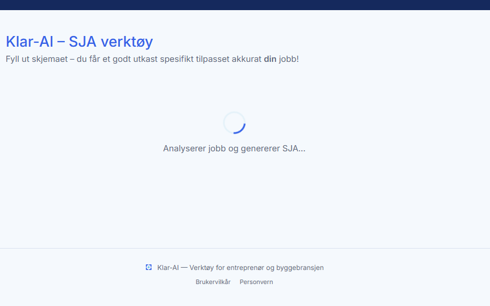490x306 pixels.
Task: Click the loading spinner indicator
Action: pyautogui.click(x=234, y=123)
